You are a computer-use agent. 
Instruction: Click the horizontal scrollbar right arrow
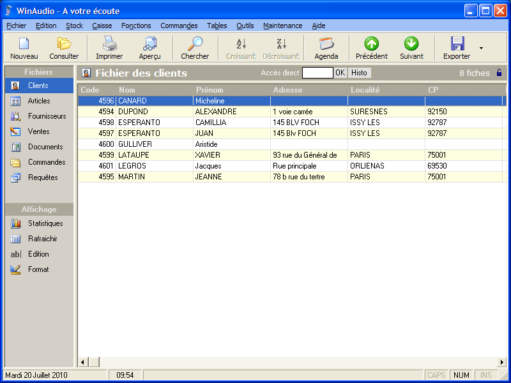(x=502, y=362)
